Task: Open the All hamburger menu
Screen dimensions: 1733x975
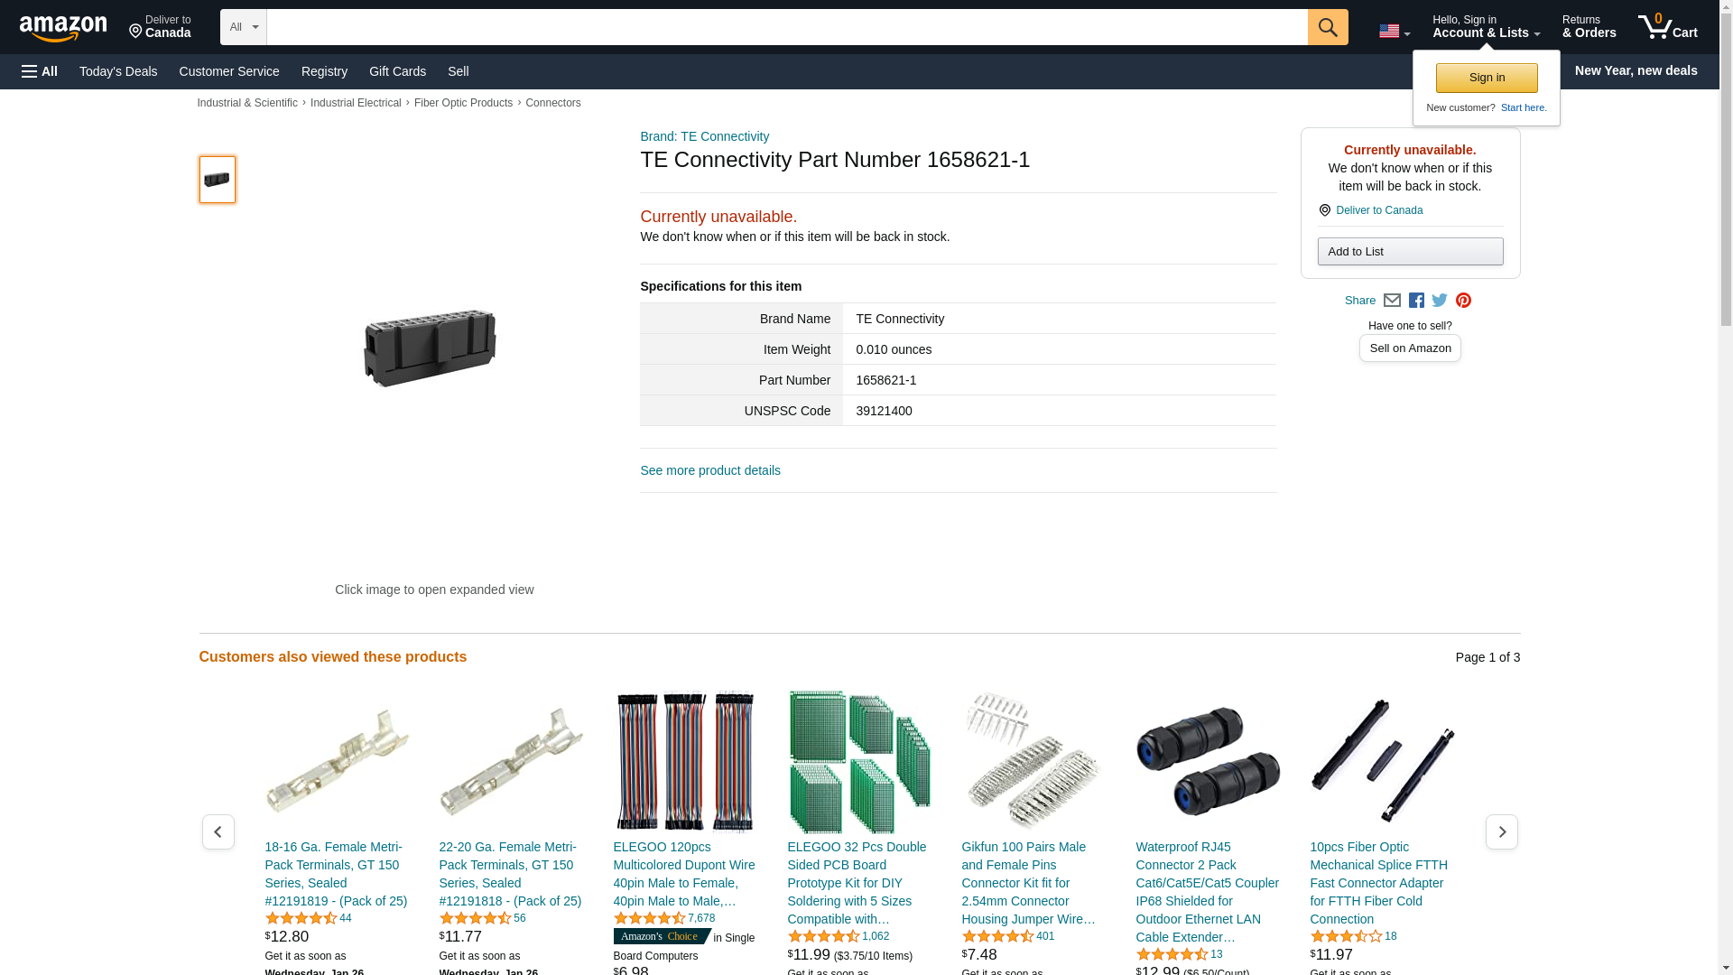Action: tap(40, 71)
